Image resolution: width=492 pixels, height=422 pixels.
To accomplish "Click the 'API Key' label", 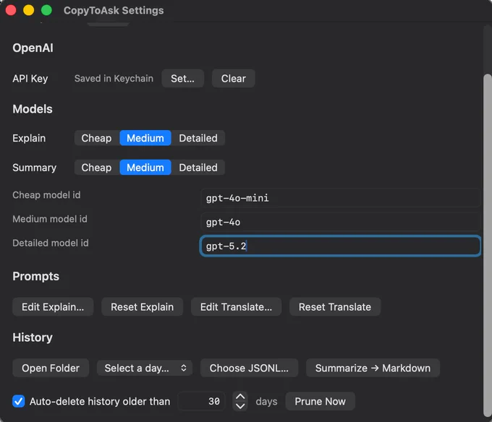I will pyautogui.click(x=30, y=78).
